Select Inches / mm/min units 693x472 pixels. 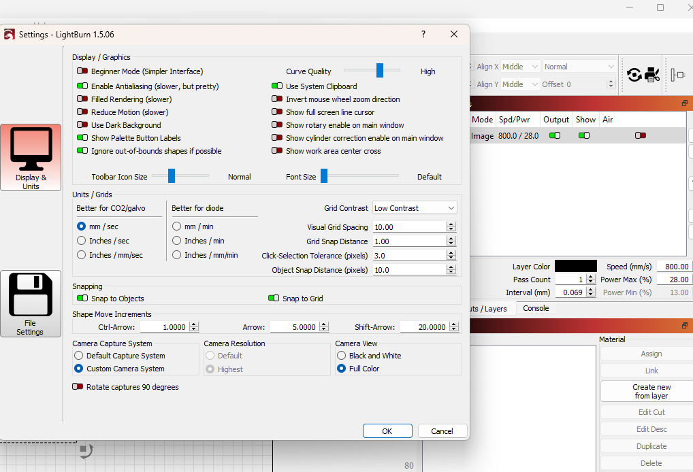(177, 255)
